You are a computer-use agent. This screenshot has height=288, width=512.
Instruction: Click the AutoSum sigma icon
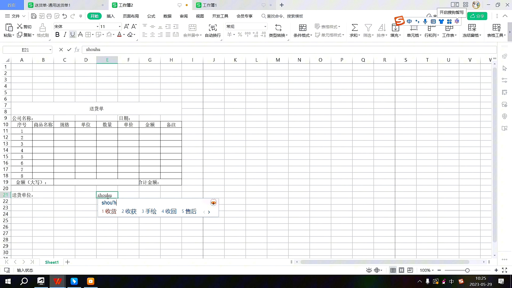point(354,28)
